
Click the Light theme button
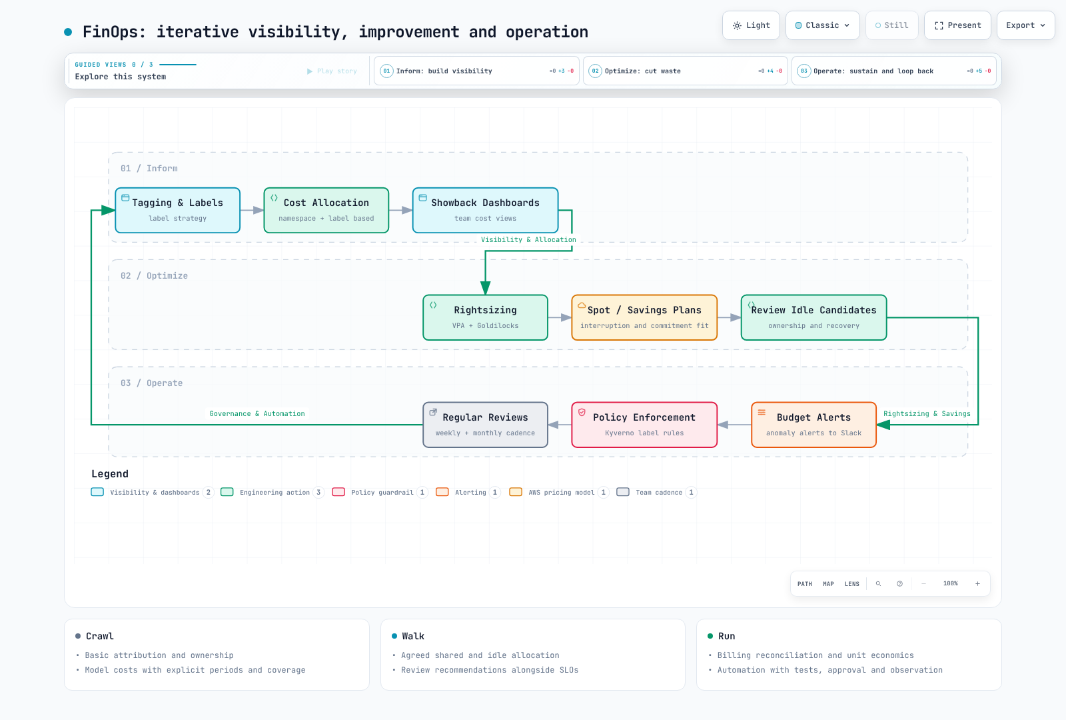tap(751, 25)
